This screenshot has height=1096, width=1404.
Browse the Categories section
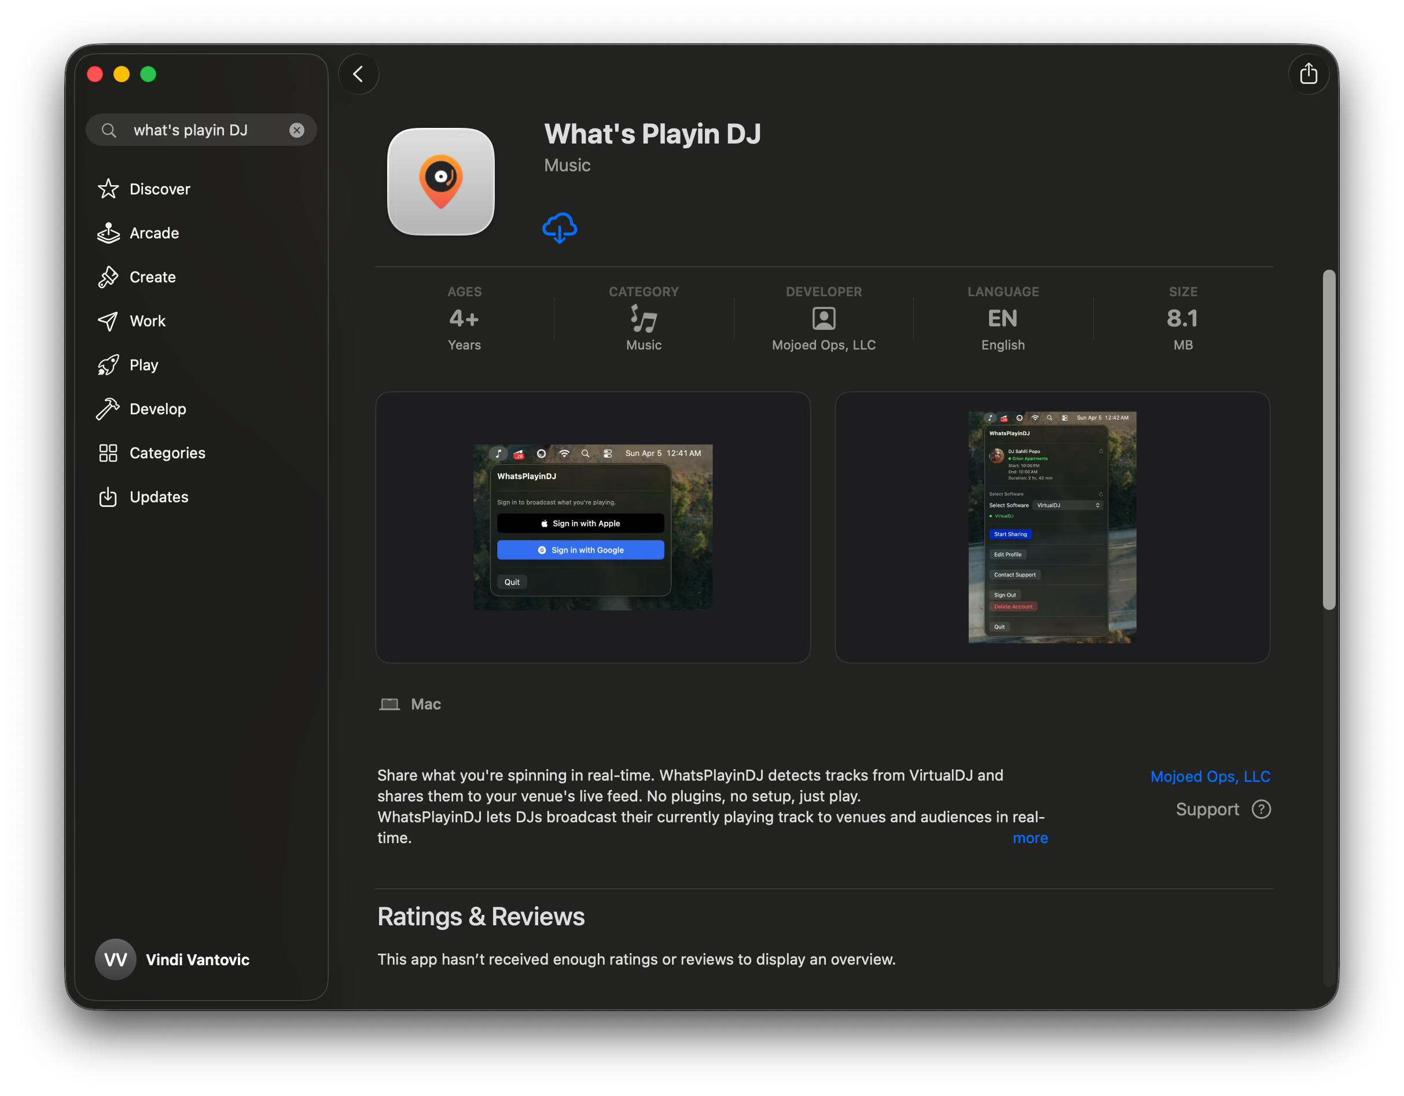tap(167, 453)
